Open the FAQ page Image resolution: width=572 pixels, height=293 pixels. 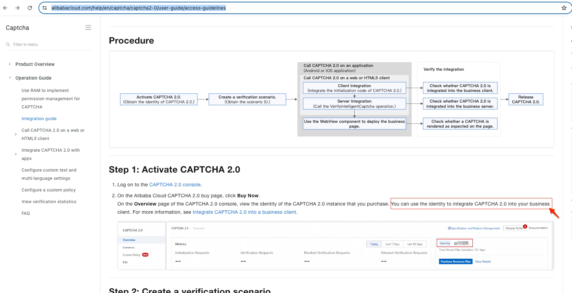pos(26,213)
